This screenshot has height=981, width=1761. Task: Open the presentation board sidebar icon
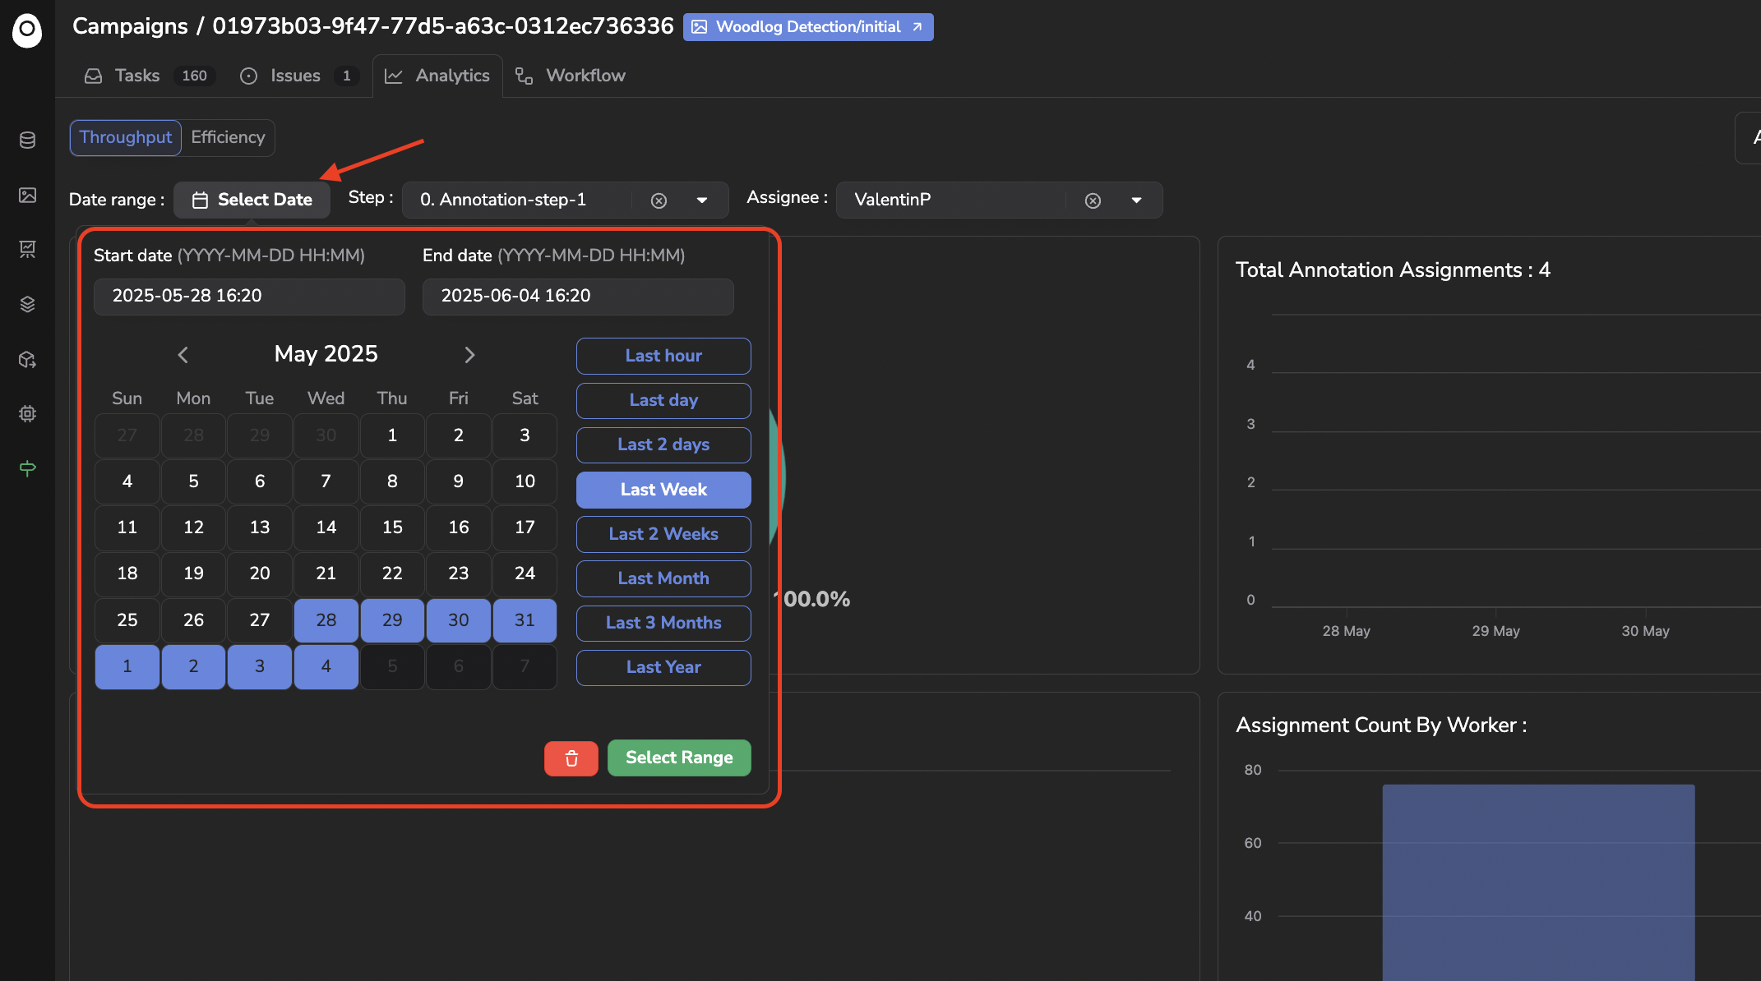pyautogui.click(x=27, y=249)
